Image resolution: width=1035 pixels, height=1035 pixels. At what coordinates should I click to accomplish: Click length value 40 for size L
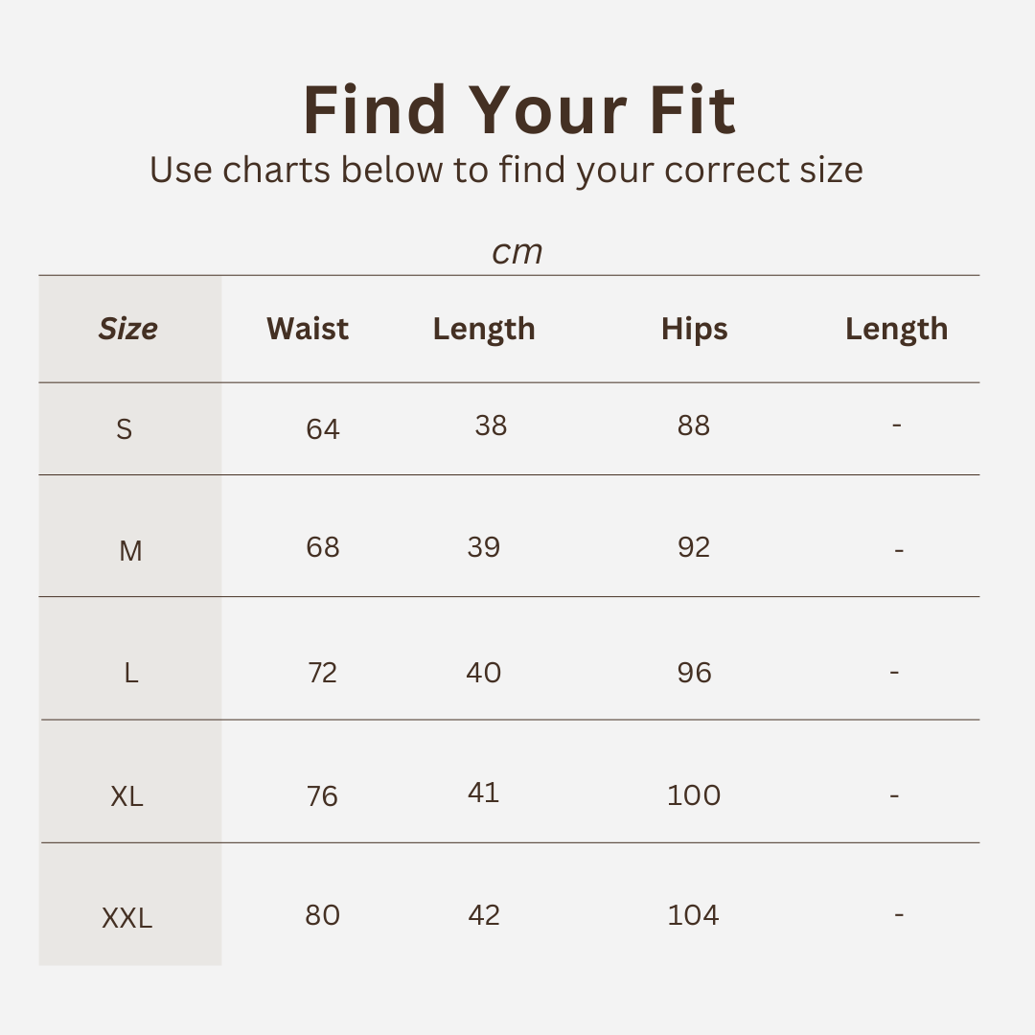pos(483,673)
